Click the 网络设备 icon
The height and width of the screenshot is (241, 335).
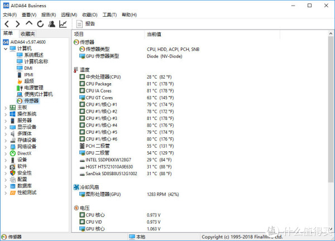pos(13,147)
